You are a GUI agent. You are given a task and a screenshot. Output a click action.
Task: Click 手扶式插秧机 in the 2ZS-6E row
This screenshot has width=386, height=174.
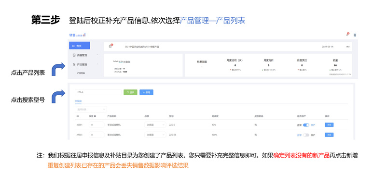pyautogui.click(x=114, y=135)
